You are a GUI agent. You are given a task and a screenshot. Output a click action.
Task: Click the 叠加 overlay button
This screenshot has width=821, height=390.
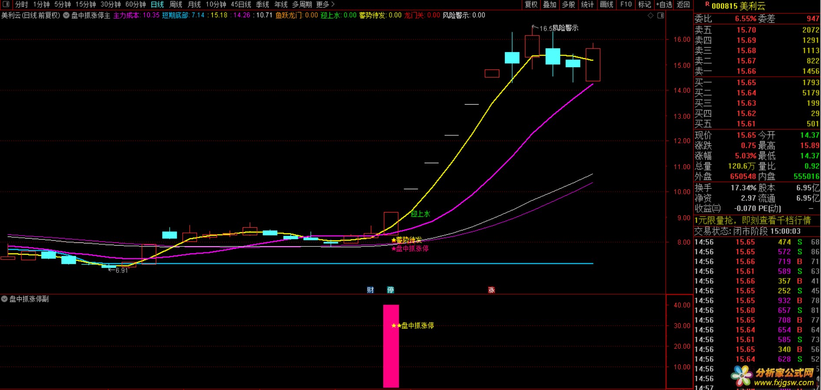pos(550,4)
